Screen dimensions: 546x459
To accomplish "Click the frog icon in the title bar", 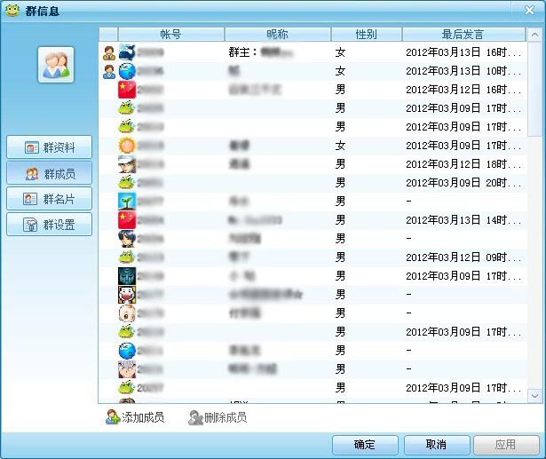I will (x=12, y=11).
